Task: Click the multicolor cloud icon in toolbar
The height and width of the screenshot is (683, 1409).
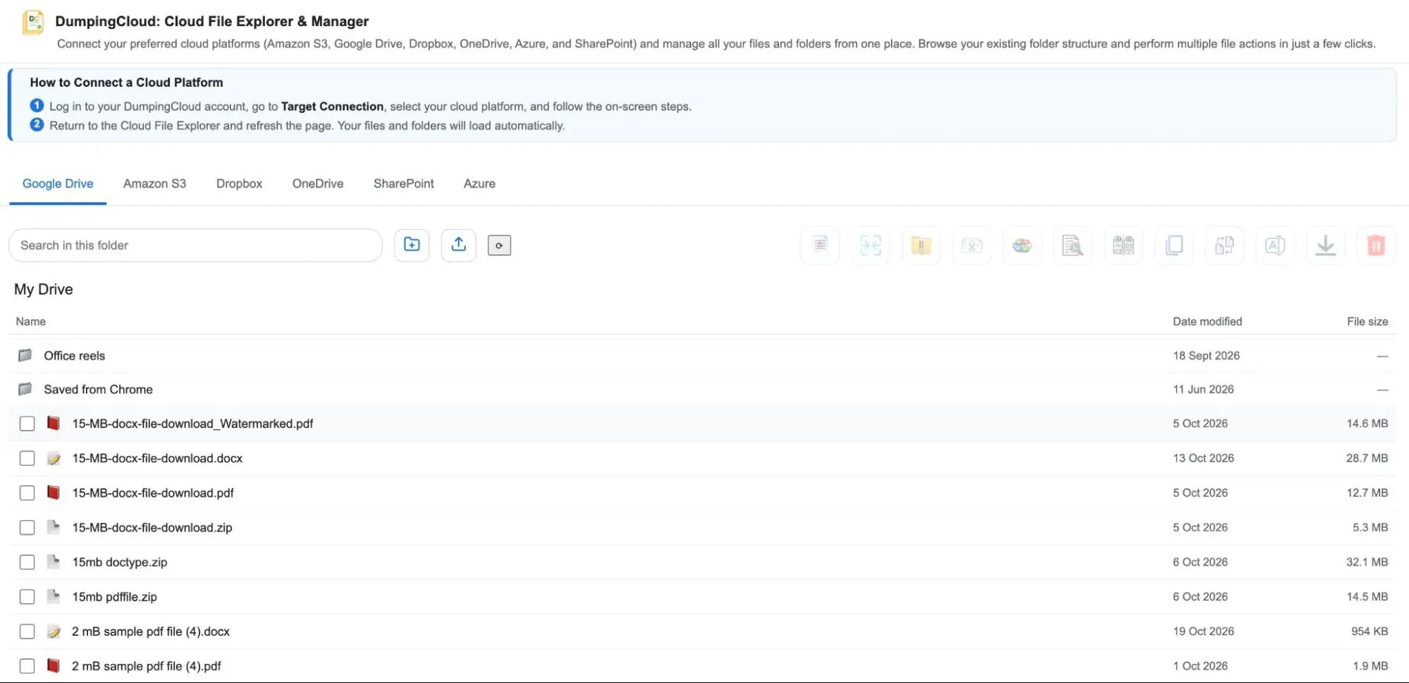Action: [x=1022, y=245]
